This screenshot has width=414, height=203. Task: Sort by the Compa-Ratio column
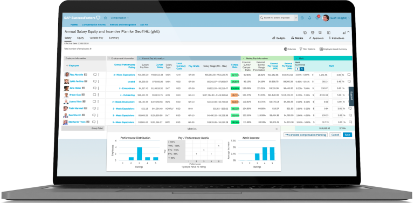pyautogui.click(x=234, y=66)
